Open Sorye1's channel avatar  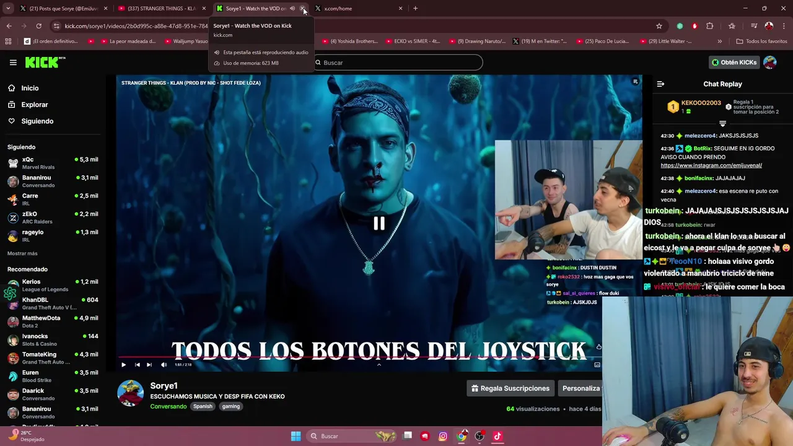pos(131,393)
